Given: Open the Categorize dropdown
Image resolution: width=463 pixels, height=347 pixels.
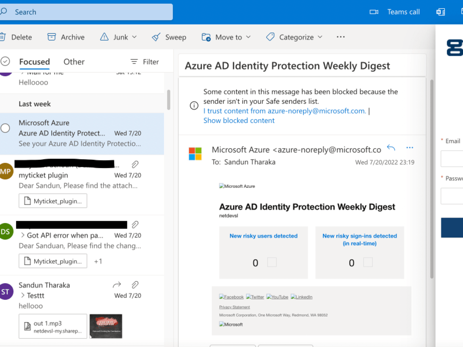Looking at the screenshot, I should click(x=320, y=37).
